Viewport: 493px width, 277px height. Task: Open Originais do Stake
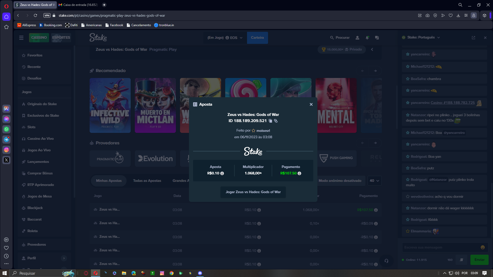pos(44,104)
